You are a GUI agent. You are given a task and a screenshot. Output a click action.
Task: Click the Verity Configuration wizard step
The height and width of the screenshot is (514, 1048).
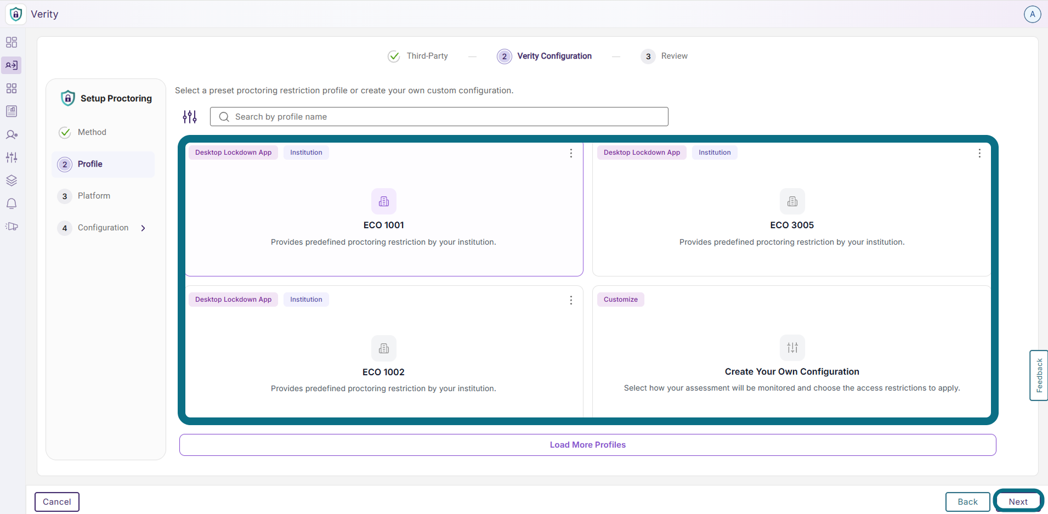click(545, 56)
